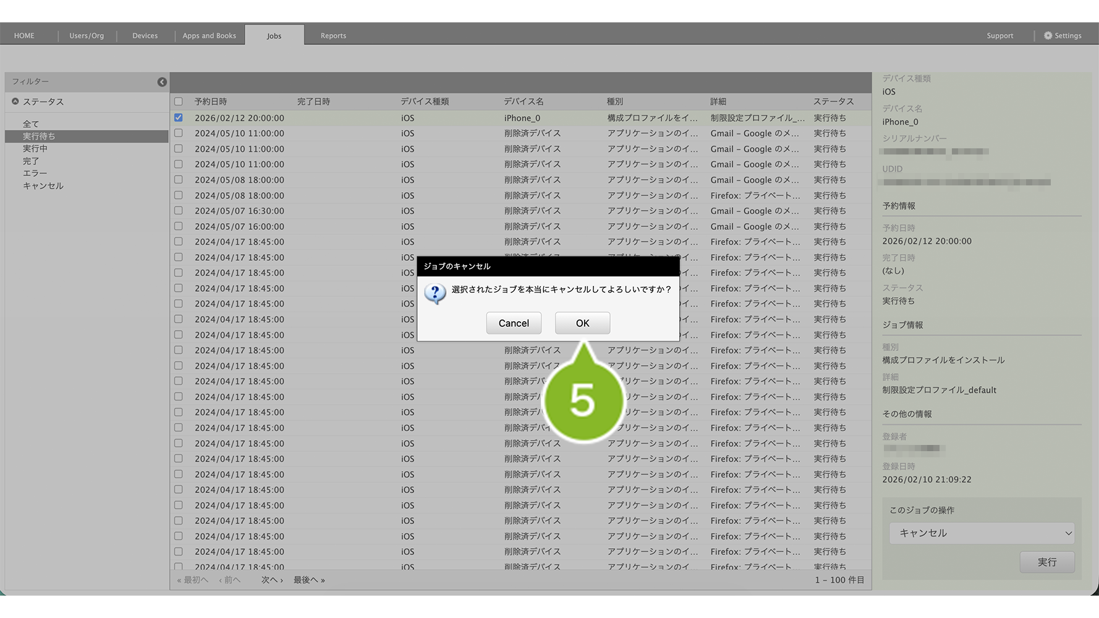Click the question mark dialog icon
Screen dimensions: 1099x618
coord(435,294)
